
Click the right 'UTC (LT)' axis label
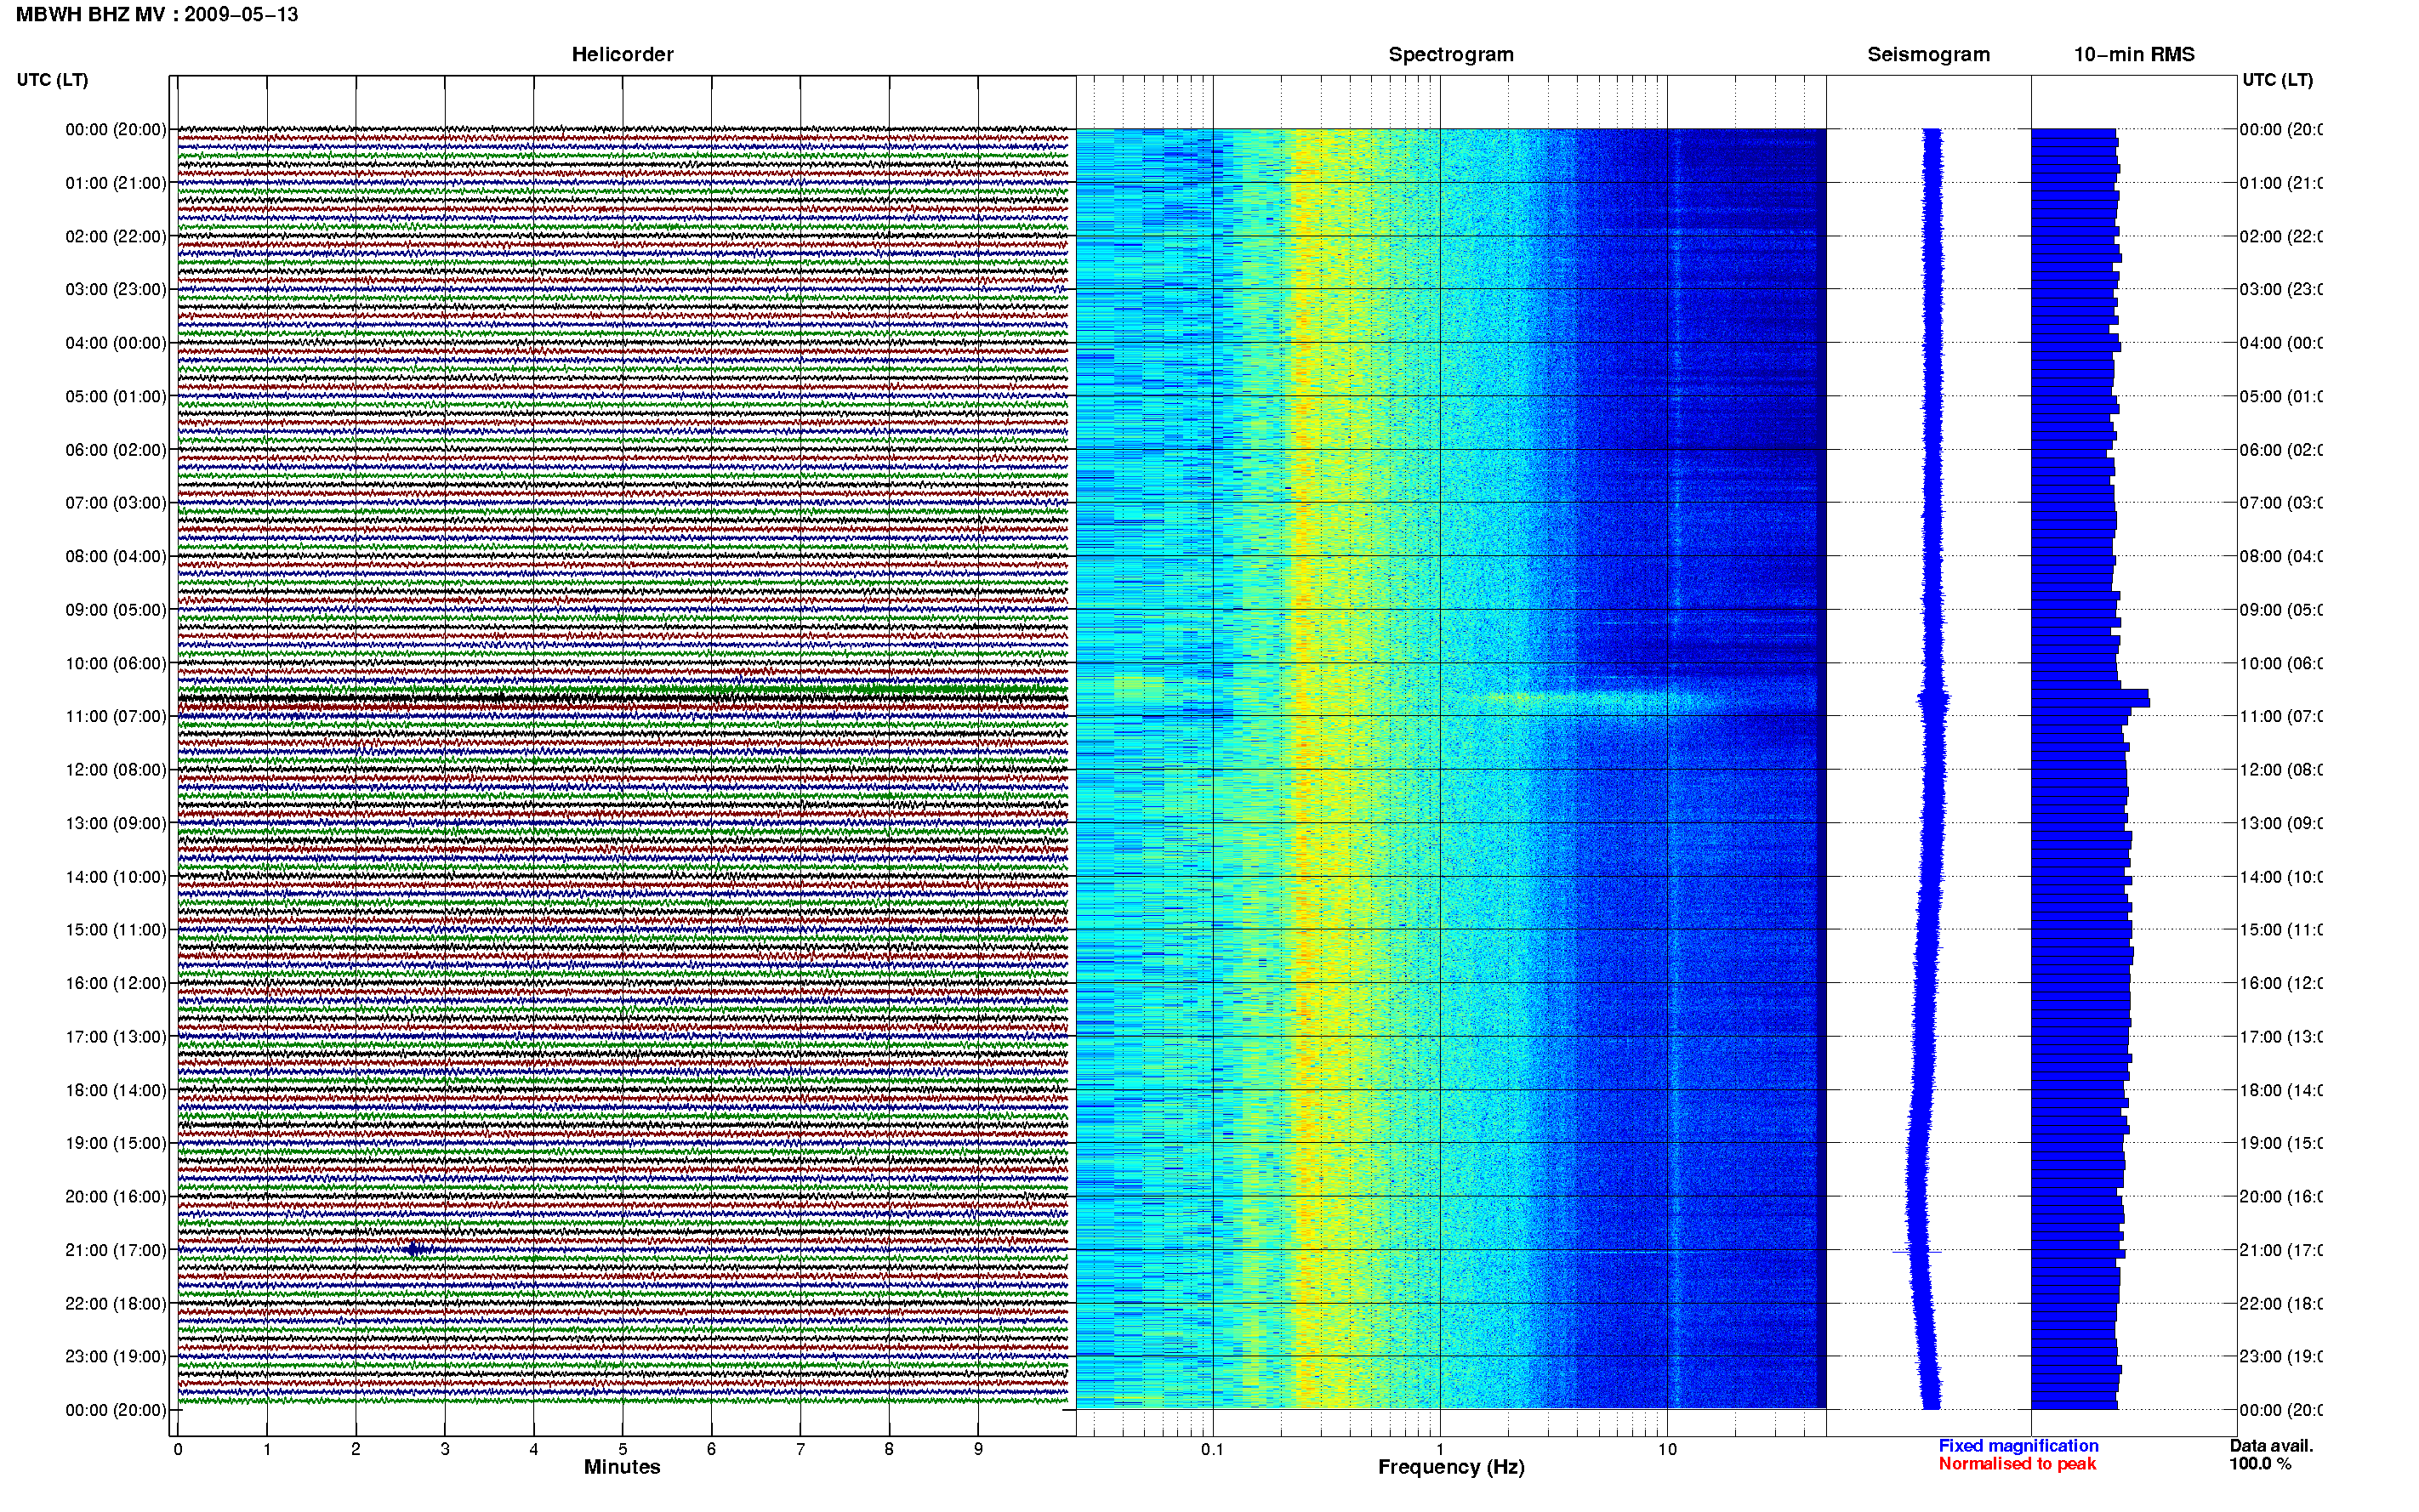coord(2277,80)
